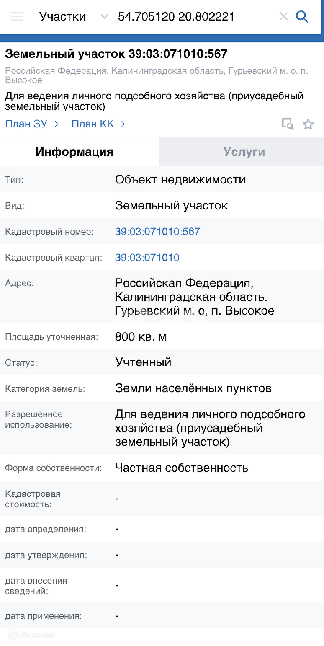Click the document search icon beside the star
The image size is (324, 646).
288,124
